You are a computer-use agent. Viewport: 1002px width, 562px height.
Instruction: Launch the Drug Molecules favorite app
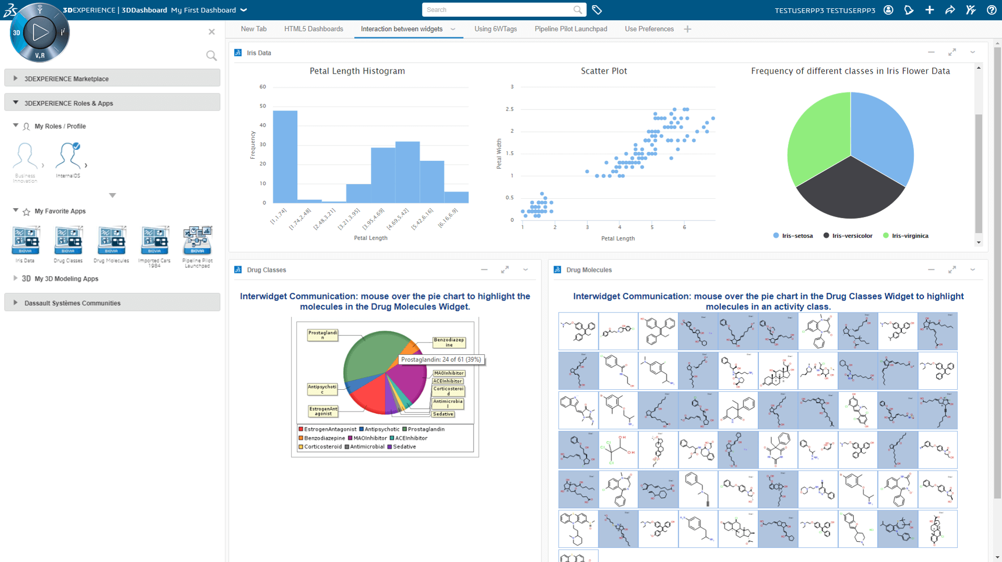(111, 244)
